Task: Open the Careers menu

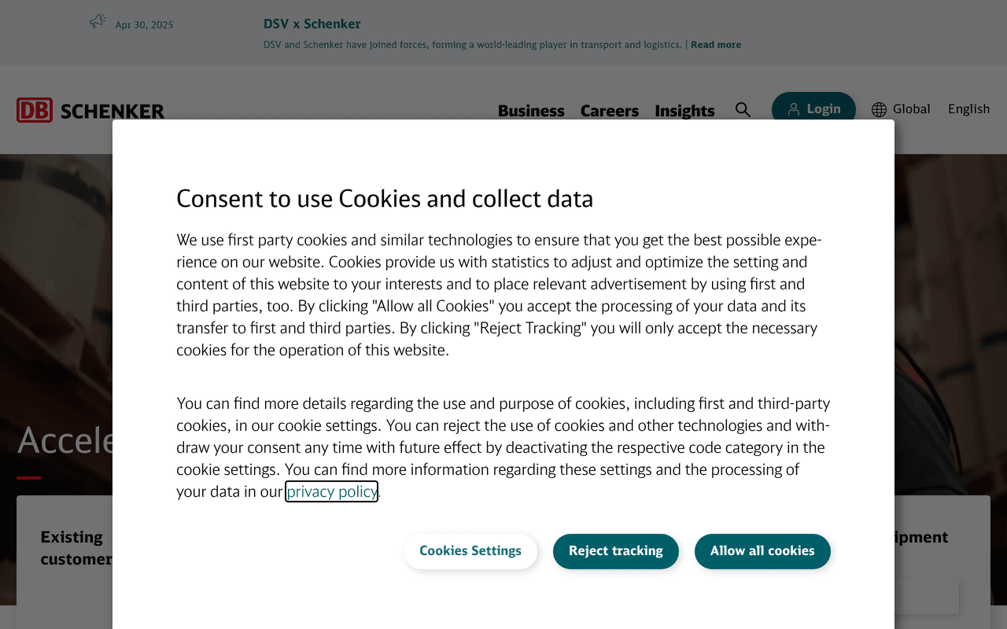Action: pyautogui.click(x=610, y=111)
